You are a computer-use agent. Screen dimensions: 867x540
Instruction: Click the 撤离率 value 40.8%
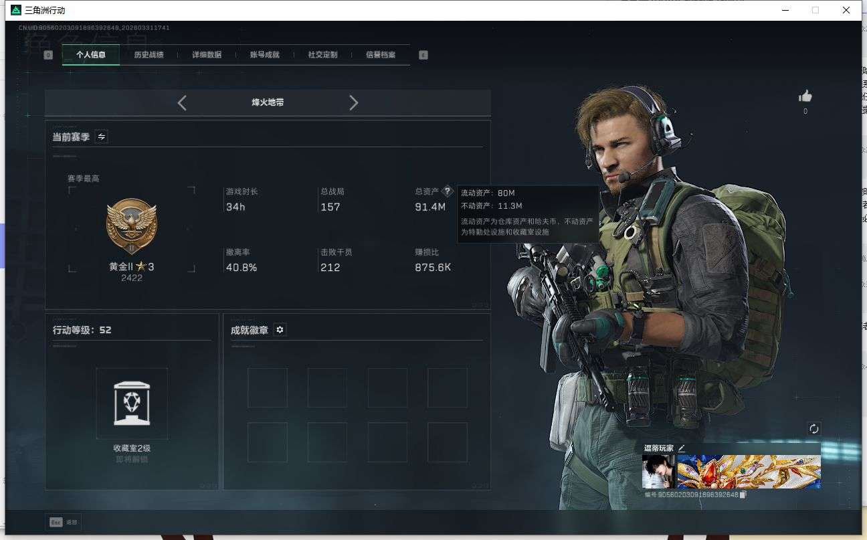(x=242, y=268)
